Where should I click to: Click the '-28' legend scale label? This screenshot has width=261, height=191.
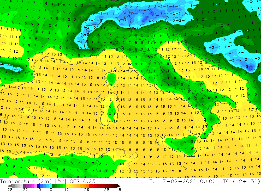8,189
